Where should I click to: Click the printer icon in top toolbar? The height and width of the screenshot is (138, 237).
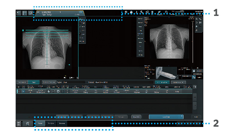(131, 12)
